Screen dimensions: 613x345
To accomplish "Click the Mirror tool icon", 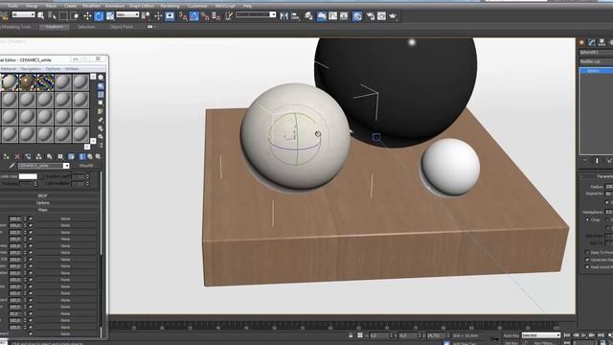I will (284, 16).
